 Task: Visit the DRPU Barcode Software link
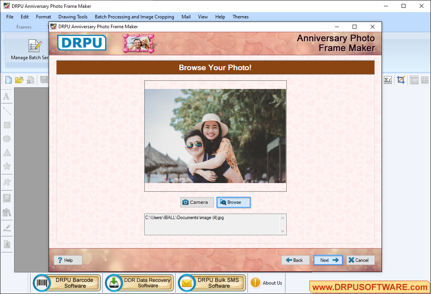pos(66,283)
